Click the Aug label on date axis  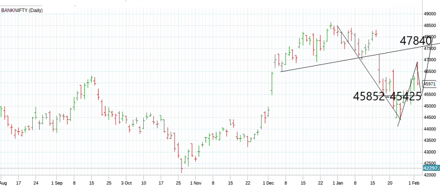pyautogui.click(x=3, y=182)
